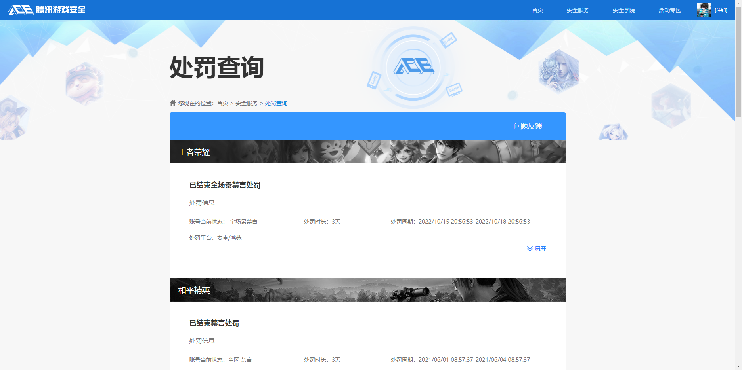
Task: Click the 王者荣耀 game banner
Action: click(368, 152)
